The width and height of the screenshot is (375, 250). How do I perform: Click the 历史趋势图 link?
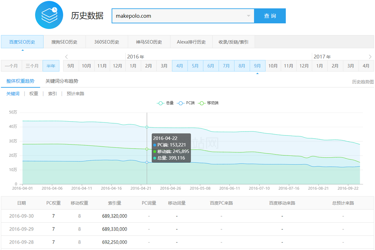point(362,82)
